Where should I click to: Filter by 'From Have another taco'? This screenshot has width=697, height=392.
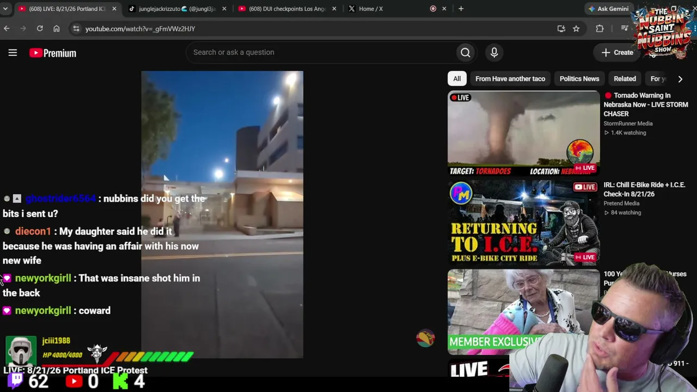pos(510,79)
